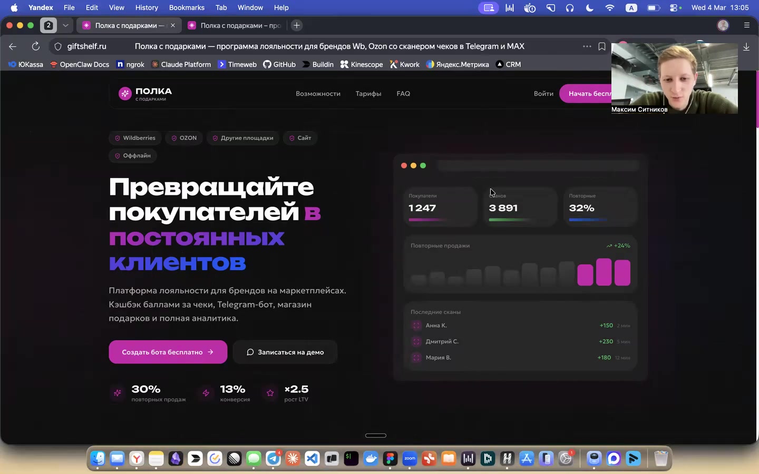This screenshot has width=759, height=474.
Task: Reload the page with the refresh icon
Action: coord(35,46)
